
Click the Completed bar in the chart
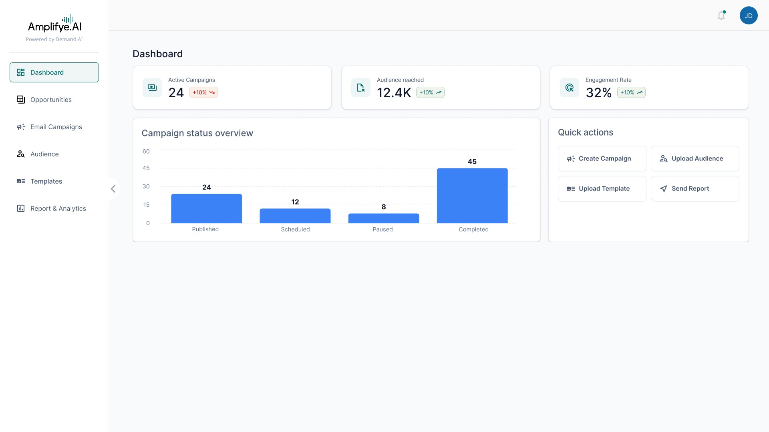coord(472,196)
